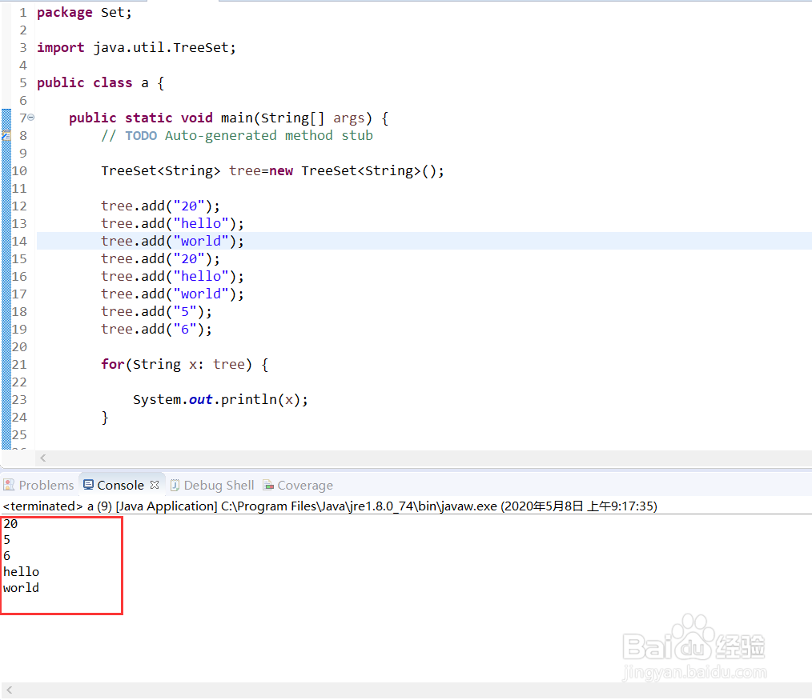Screen dimensions: 812x700
Task: Click the closing brace on line 24
Action: pyautogui.click(x=105, y=417)
